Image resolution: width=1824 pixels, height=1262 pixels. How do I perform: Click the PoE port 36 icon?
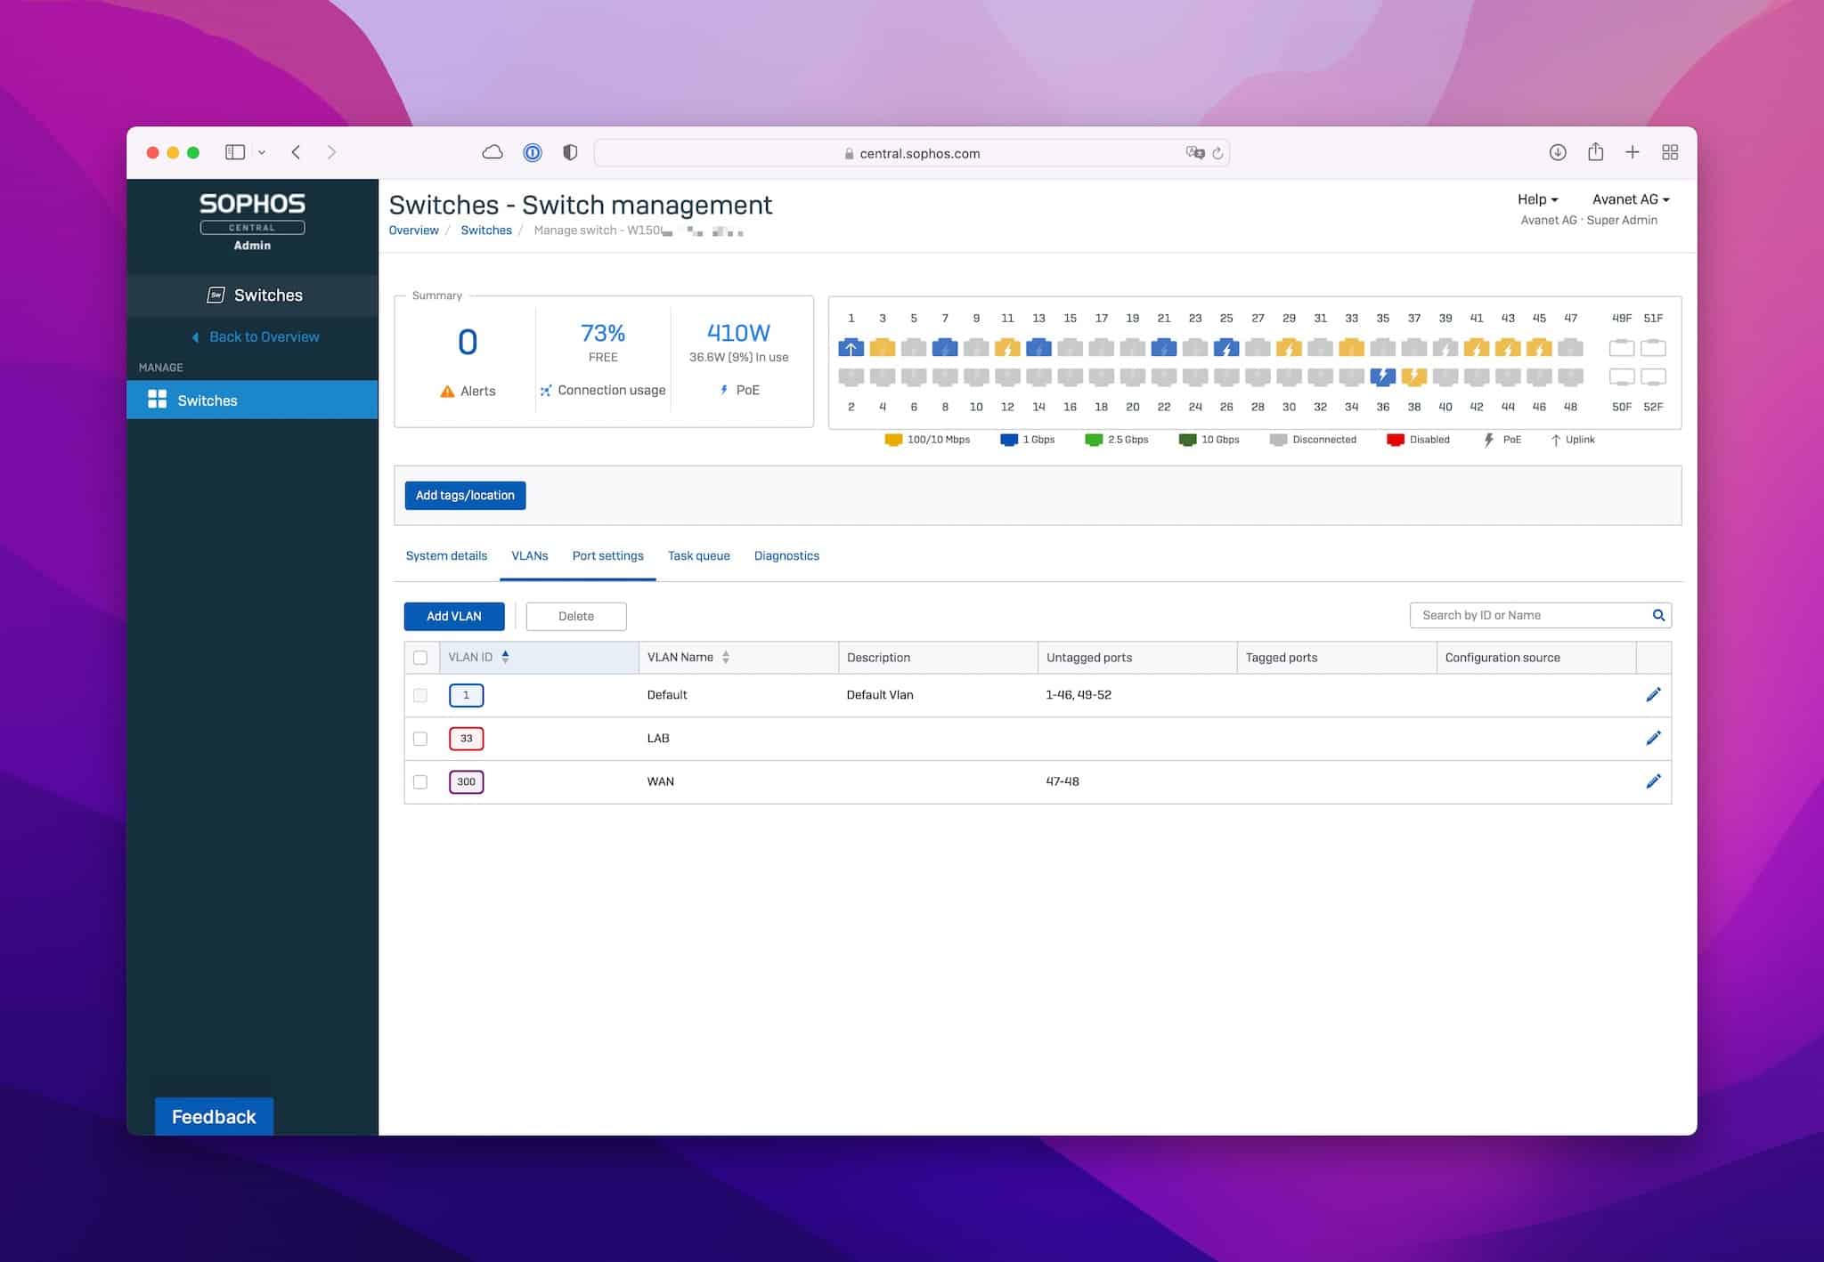pos(1382,376)
